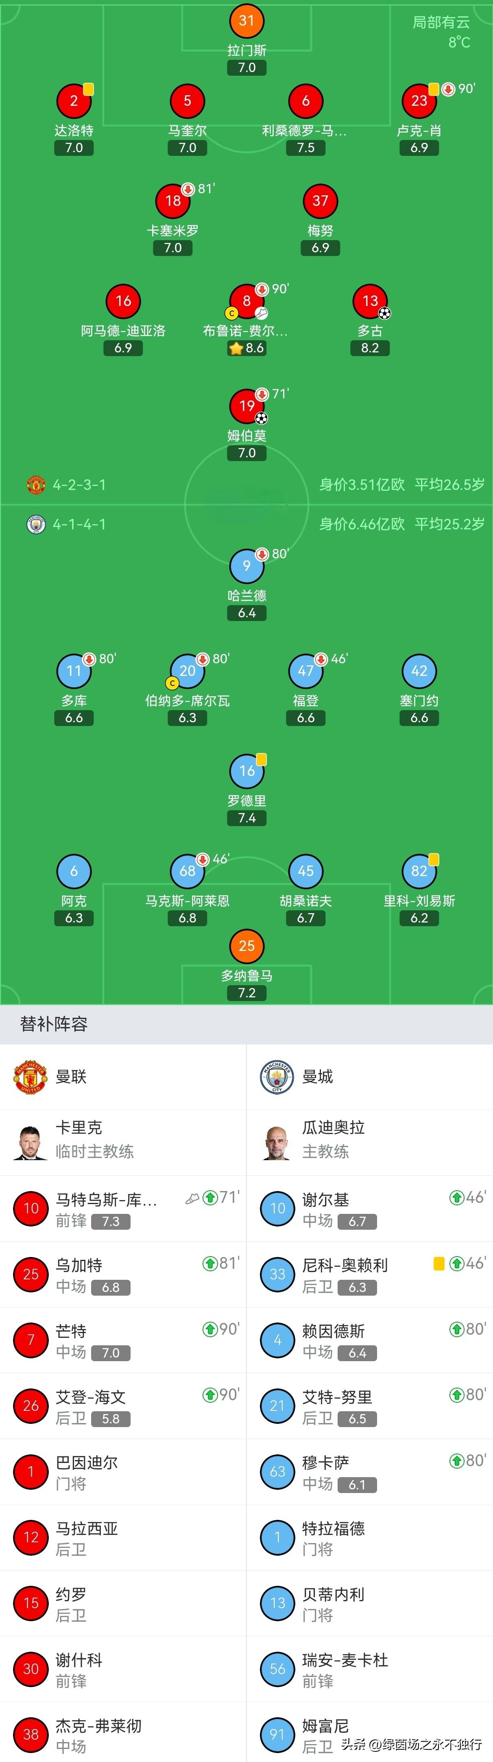Screen dimensions: 493x1762
Task: Open substitute 谢尔基 number 10 row
Action: pos(369,1209)
